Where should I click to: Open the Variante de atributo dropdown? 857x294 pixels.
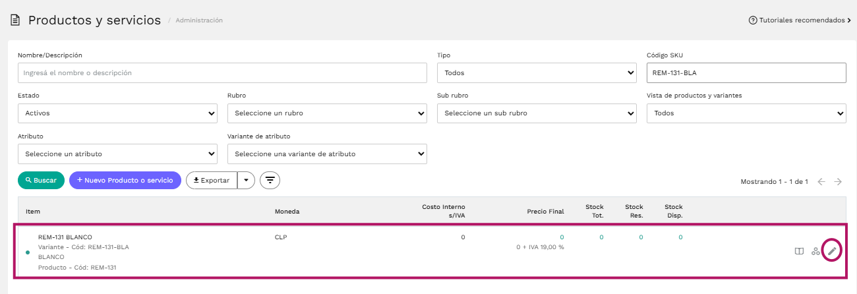[x=327, y=154]
